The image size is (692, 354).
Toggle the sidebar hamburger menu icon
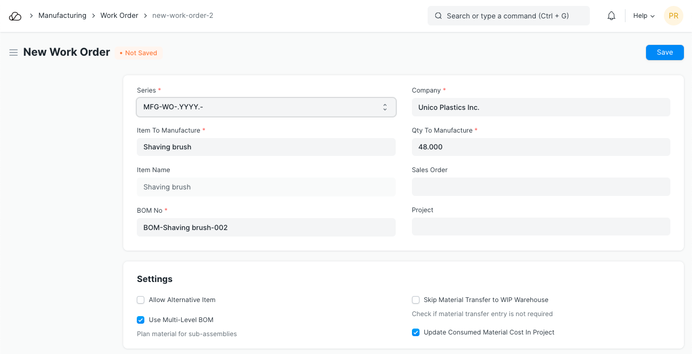point(14,53)
